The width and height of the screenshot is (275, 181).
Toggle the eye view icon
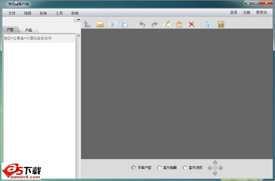[x=208, y=24]
